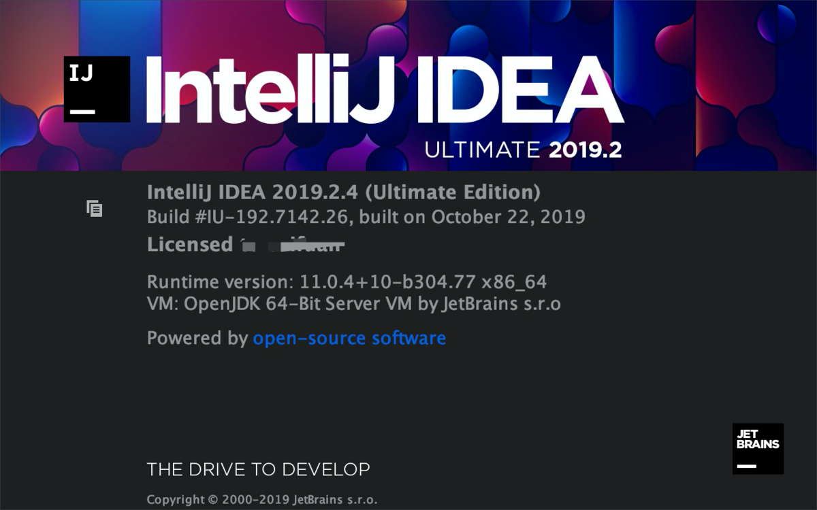
Task: Click the IntelliJ IDEA banner title
Action: 384,90
